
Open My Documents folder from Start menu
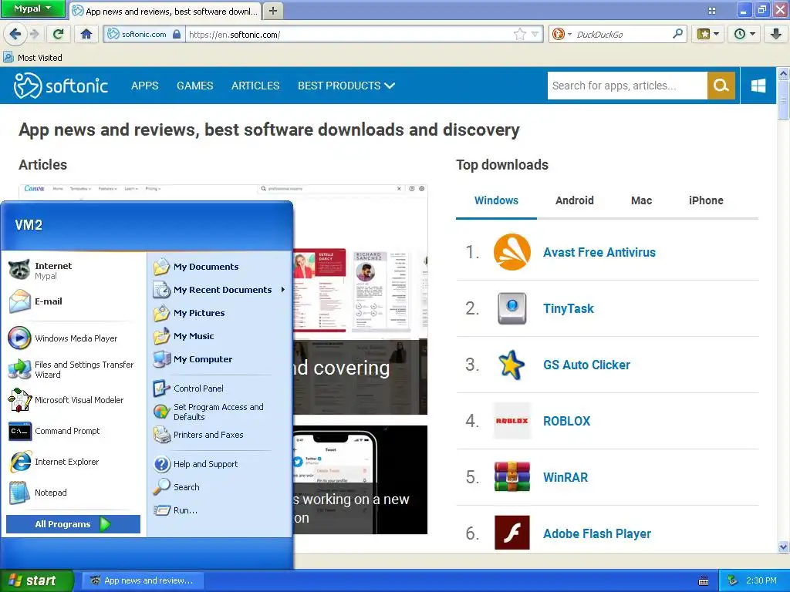click(206, 266)
